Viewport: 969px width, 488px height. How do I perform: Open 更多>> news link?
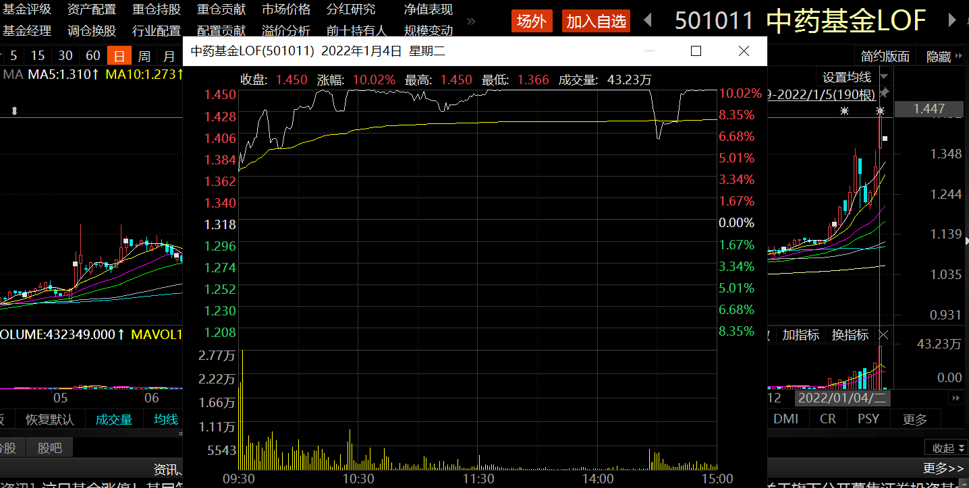pyautogui.click(x=943, y=468)
